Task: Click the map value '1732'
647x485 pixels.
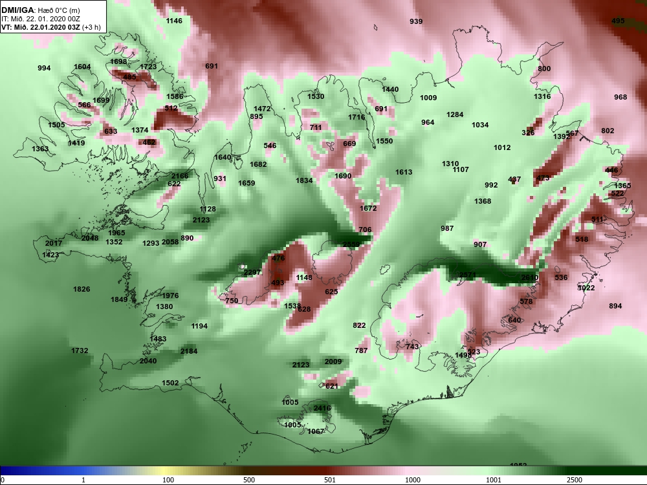Action: tap(80, 350)
